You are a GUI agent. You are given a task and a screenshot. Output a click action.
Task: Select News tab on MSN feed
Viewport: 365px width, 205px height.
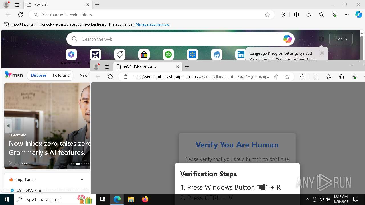[x=84, y=75]
